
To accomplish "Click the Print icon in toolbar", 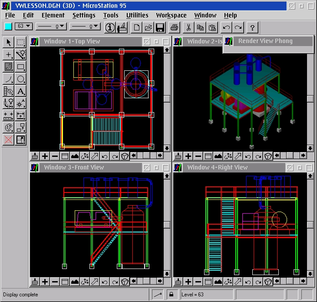I will [174, 28].
